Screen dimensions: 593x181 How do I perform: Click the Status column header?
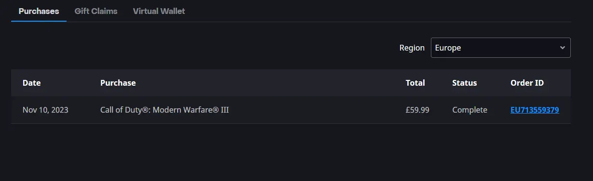464,83
